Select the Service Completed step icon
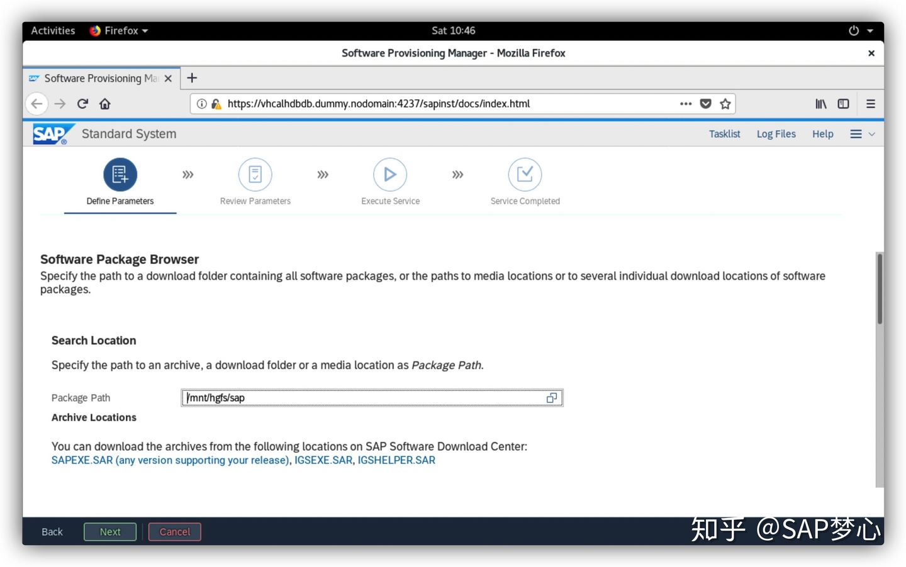Viewport: 906px width, 567px height. 525,174
